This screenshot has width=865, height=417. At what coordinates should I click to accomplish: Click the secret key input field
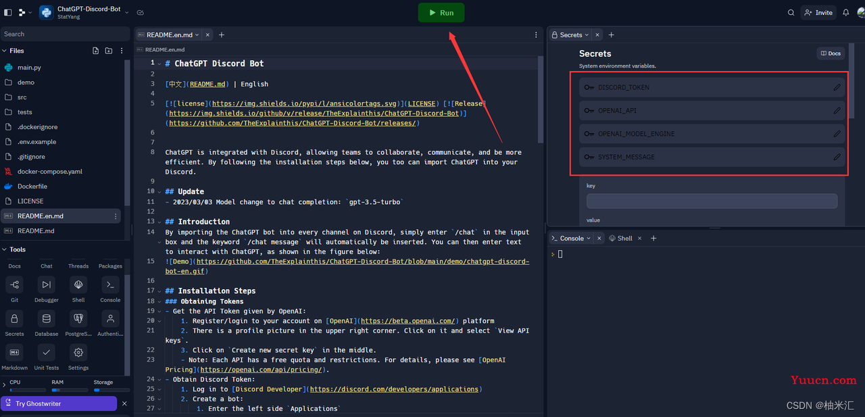coord(712,201)
